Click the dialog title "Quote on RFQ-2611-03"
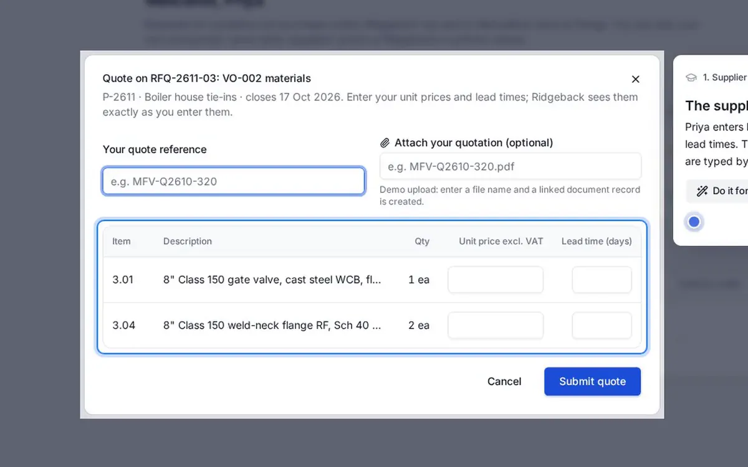Viewport: 748px width, 467px height. [x=207, y=78]
